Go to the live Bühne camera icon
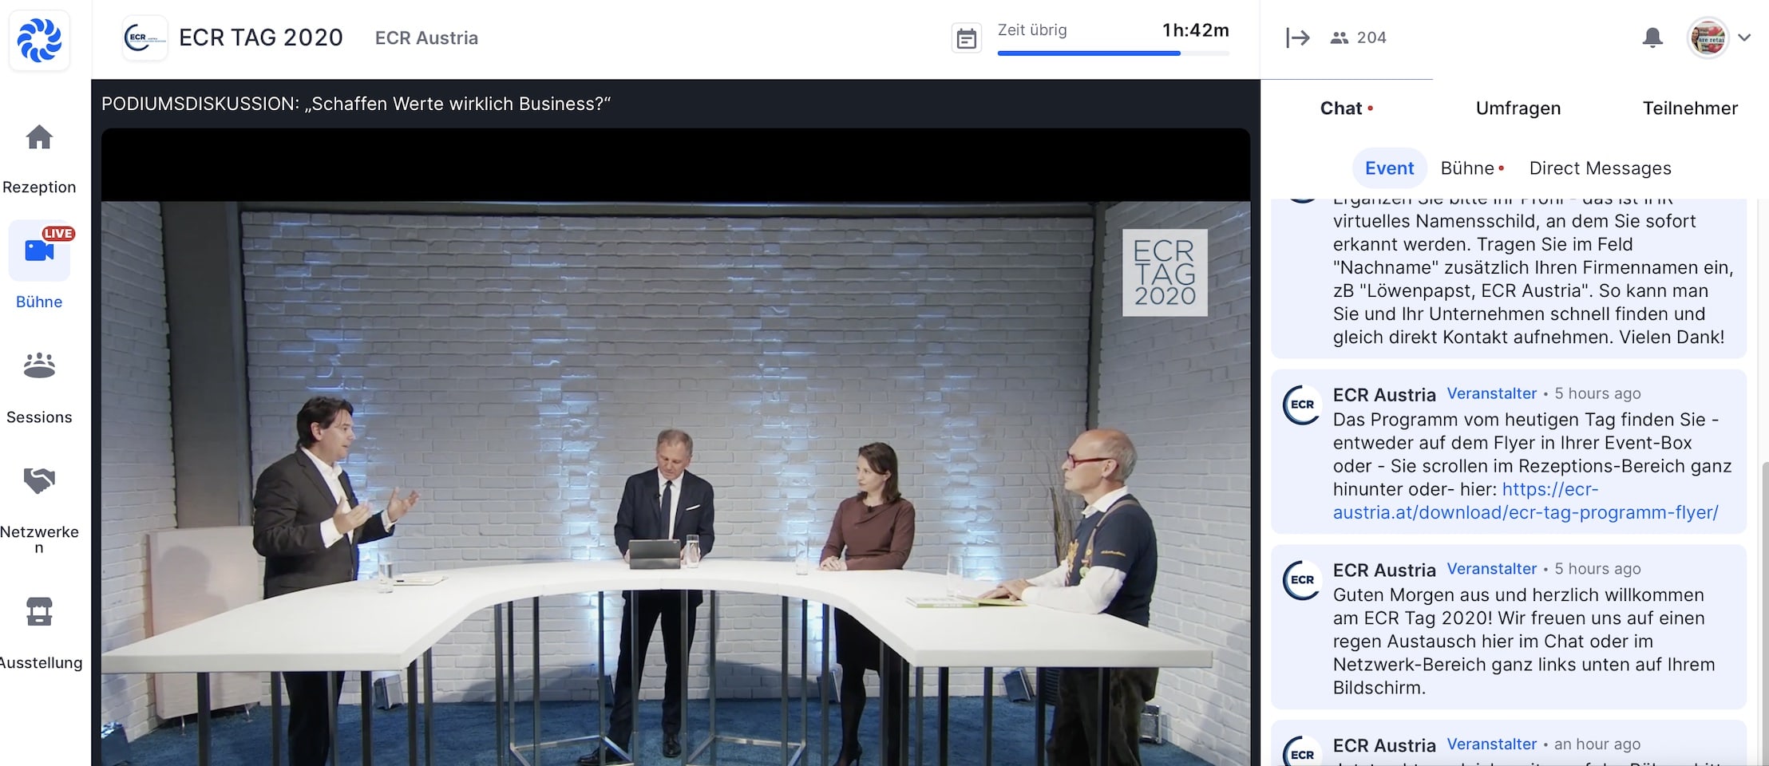This screenshot has width=1769, height=766. click(39, 251)
